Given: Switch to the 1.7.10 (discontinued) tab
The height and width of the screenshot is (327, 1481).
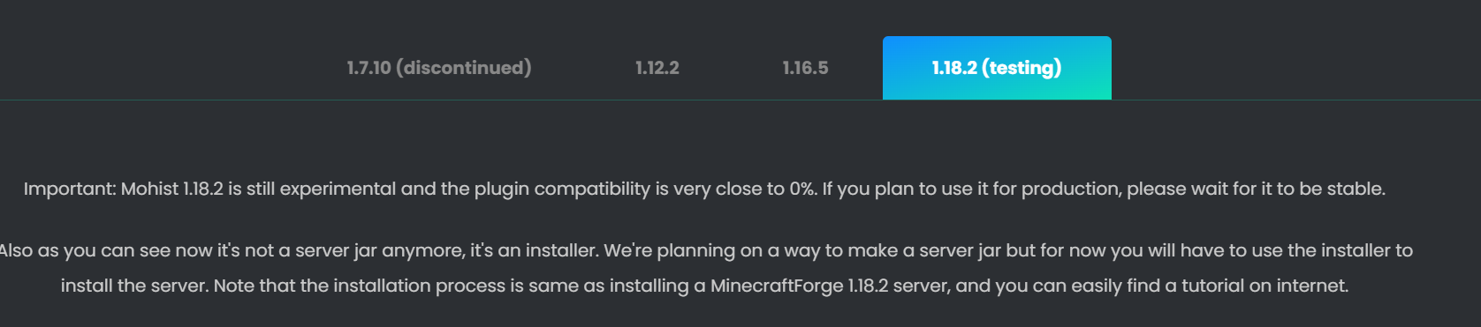Looking at the screenshot, I should [439, 68].
